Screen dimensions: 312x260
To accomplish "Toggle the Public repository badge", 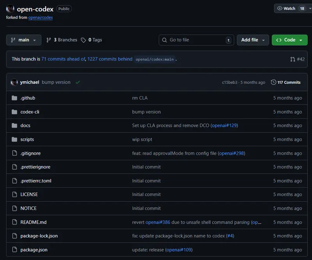I will tap(64, 9).
